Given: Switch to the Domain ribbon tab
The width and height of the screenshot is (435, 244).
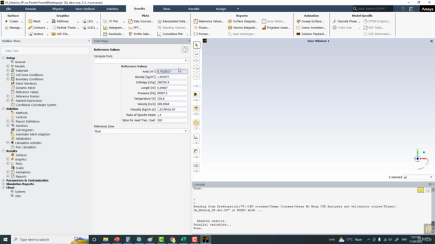Looking at the screenshot, I should [x=31, y=9].
